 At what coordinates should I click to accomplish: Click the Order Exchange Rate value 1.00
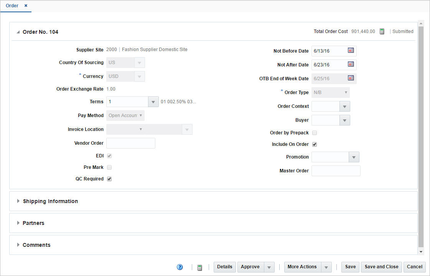pos(111,89)
